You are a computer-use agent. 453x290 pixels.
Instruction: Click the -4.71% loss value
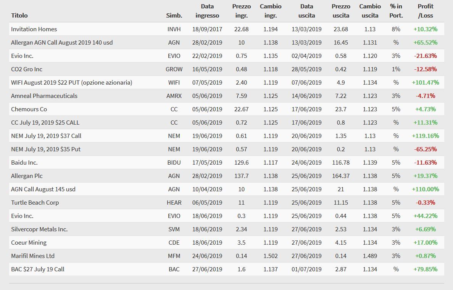pos(425,96)
